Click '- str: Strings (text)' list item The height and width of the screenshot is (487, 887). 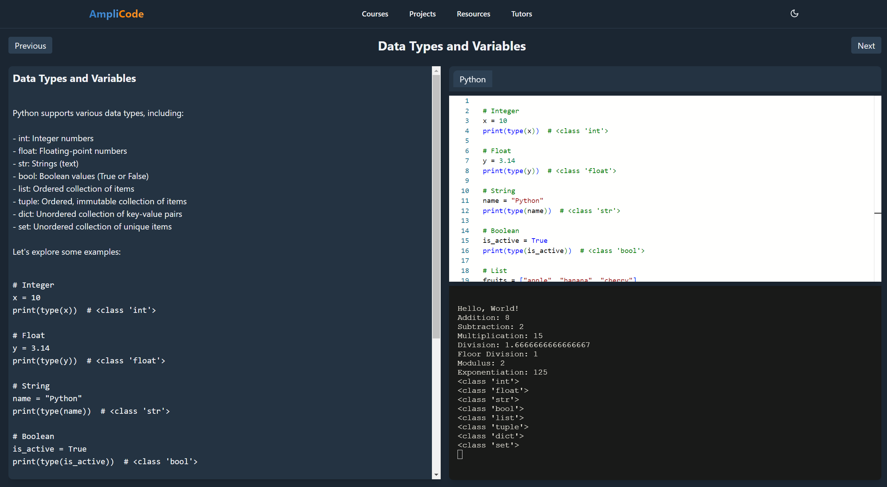[46, 164]
